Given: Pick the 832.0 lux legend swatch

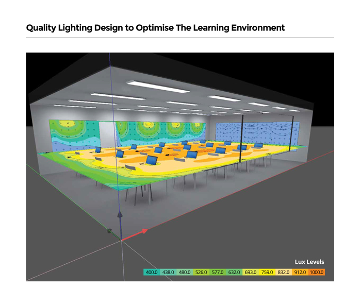Looking at the screenshot, I should pos(283,272).
